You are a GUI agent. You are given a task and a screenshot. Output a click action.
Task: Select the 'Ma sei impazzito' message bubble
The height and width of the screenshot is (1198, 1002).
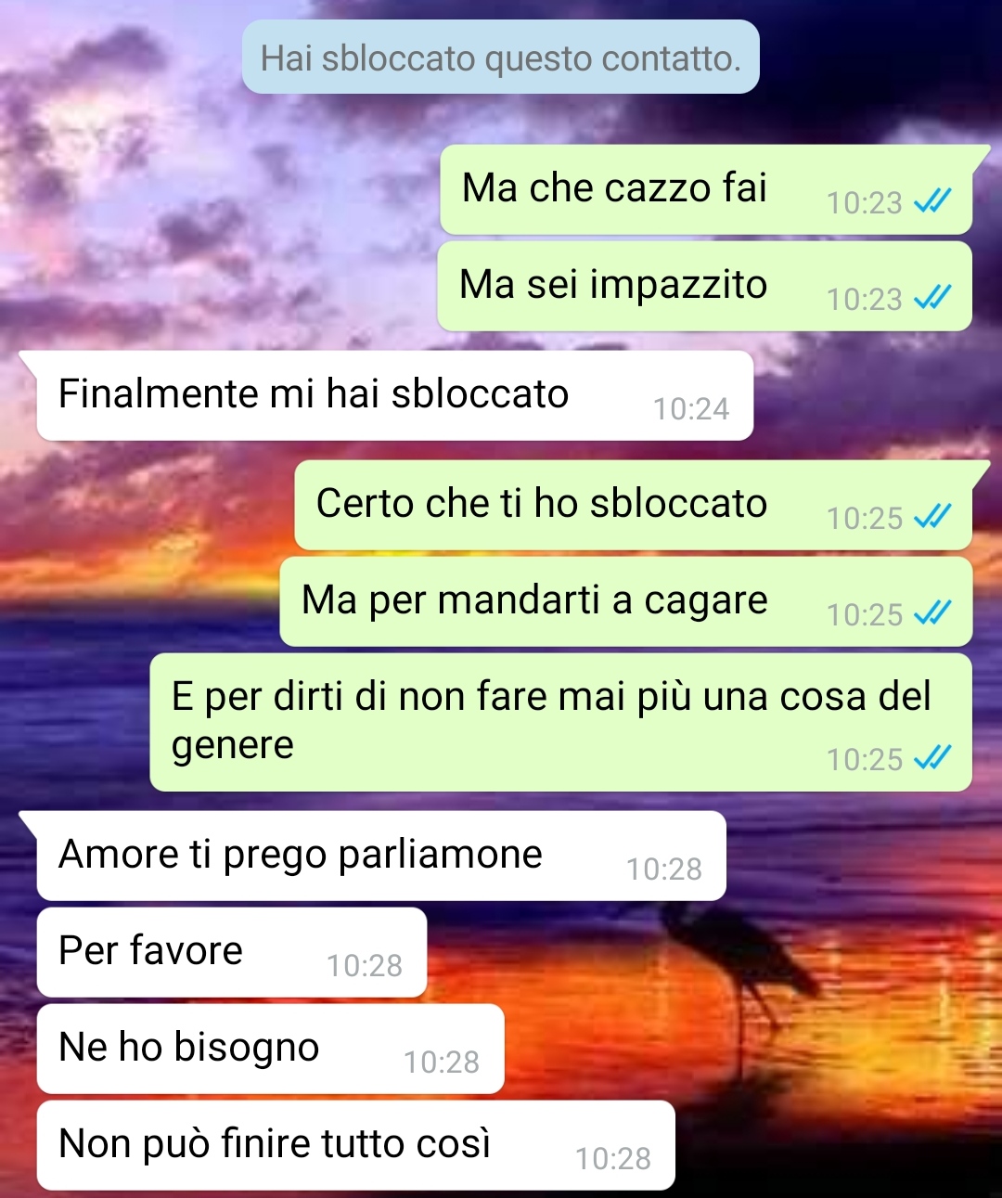(x=705, y=286)
